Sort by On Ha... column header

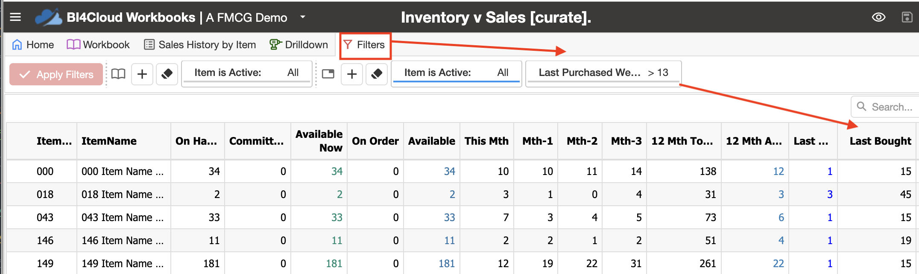198,141
